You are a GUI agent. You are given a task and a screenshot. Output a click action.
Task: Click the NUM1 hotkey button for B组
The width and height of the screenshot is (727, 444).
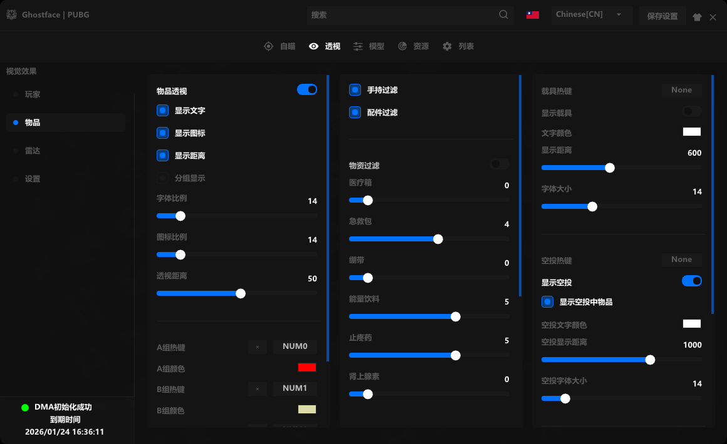(x=295, y=388)
